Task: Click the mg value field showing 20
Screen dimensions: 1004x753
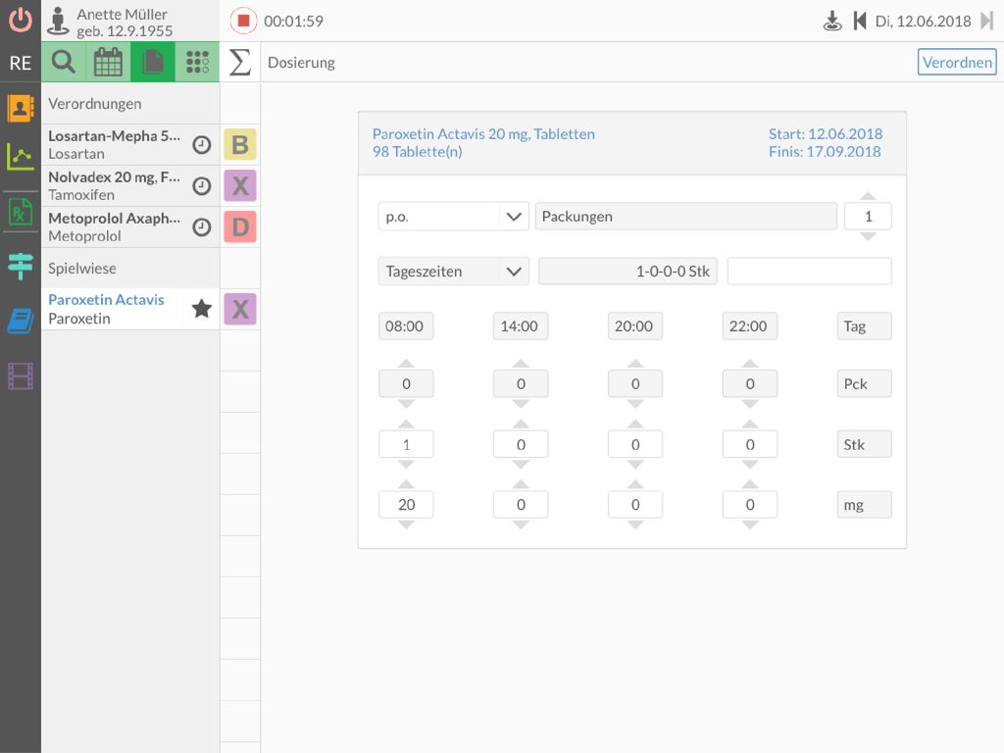Action: [406, 505]
